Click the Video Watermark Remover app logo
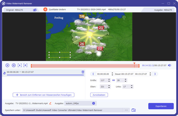Screen dimensions: 178x116 [x=4, y=3]
